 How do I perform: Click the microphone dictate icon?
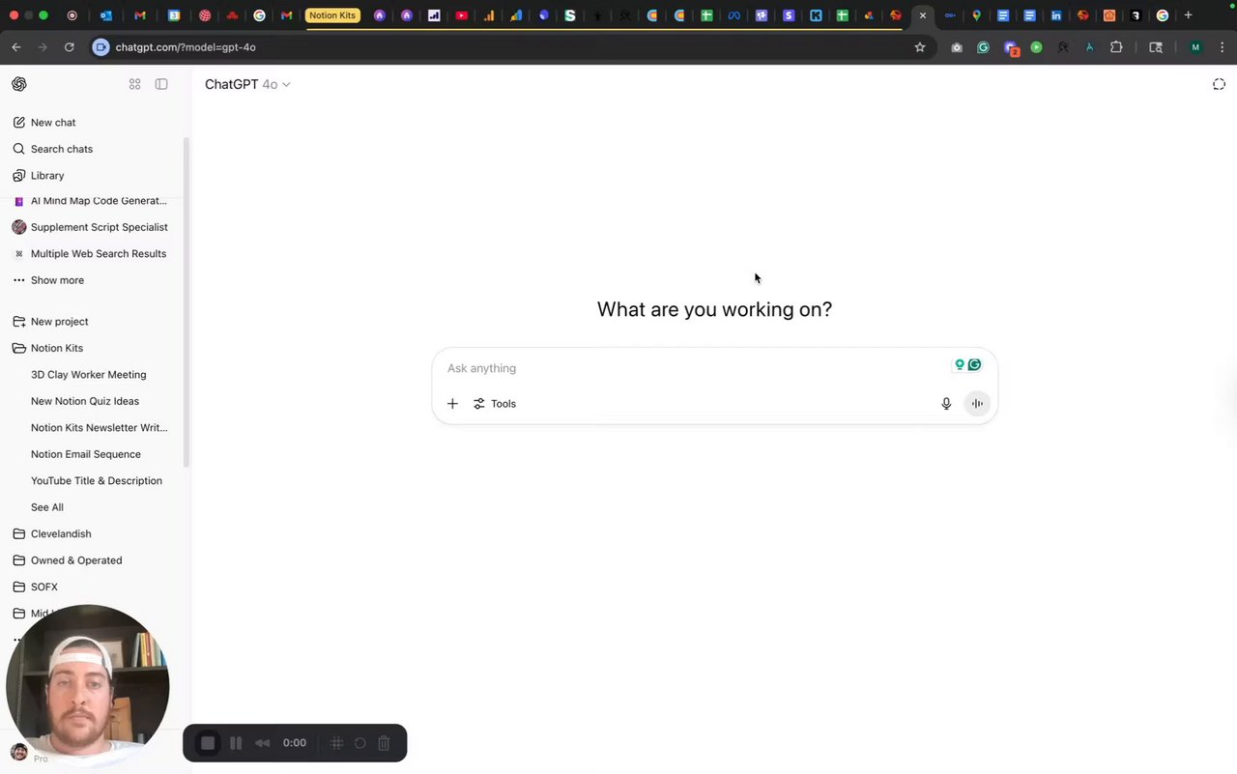[946, 404]
